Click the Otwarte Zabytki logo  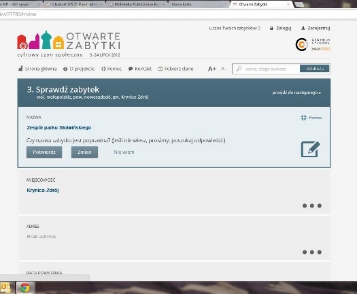(x=69, y=44)
